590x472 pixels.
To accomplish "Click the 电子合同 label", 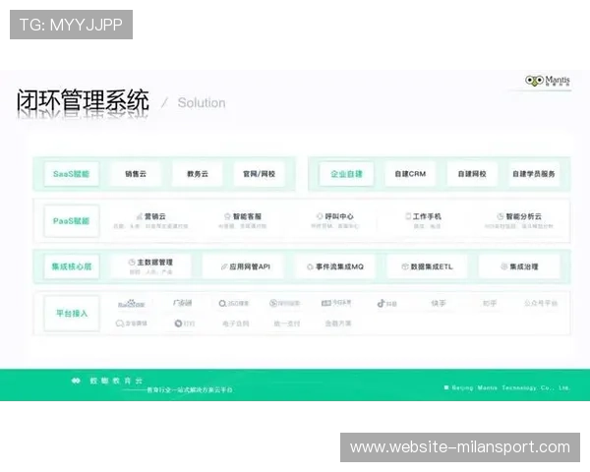I will pyautogui.click(x=236, y=324).
